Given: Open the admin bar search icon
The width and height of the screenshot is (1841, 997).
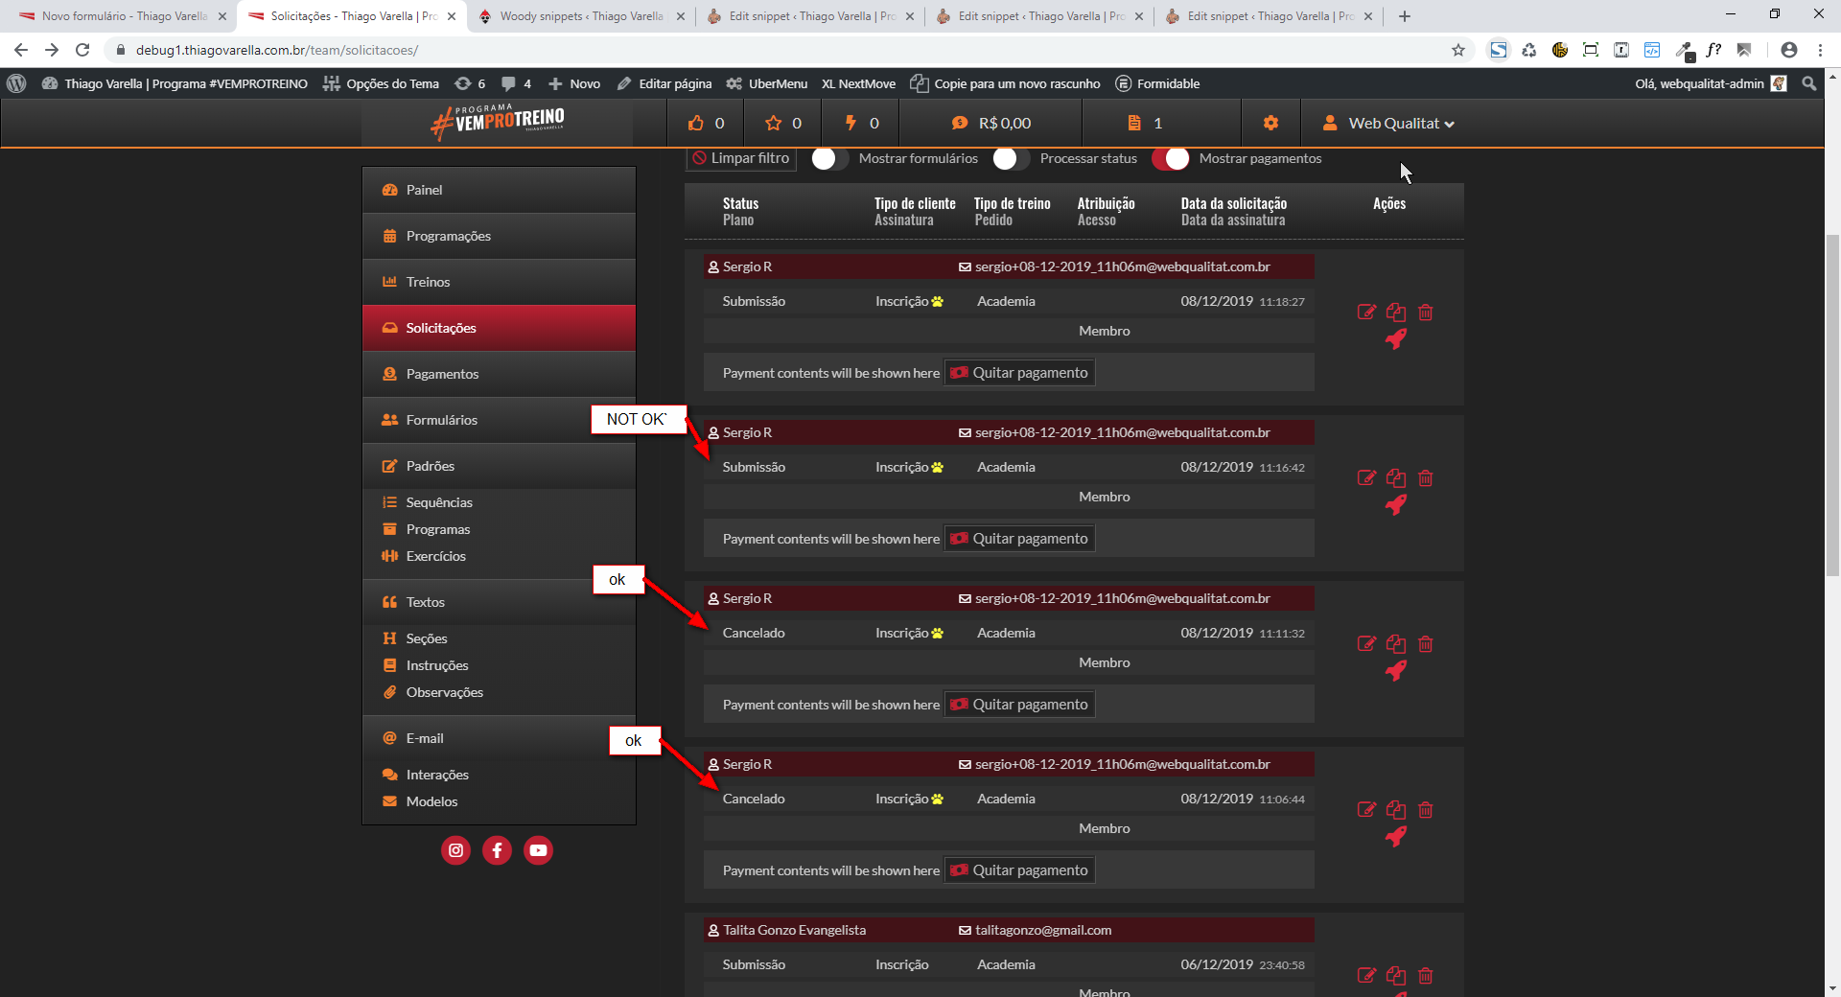Looking at the screenshot, I should 1808,83.
